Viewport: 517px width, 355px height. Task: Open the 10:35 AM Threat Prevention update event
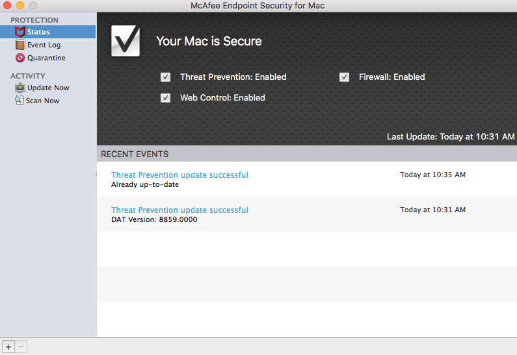pyautogui.click(x=179, y=175)
